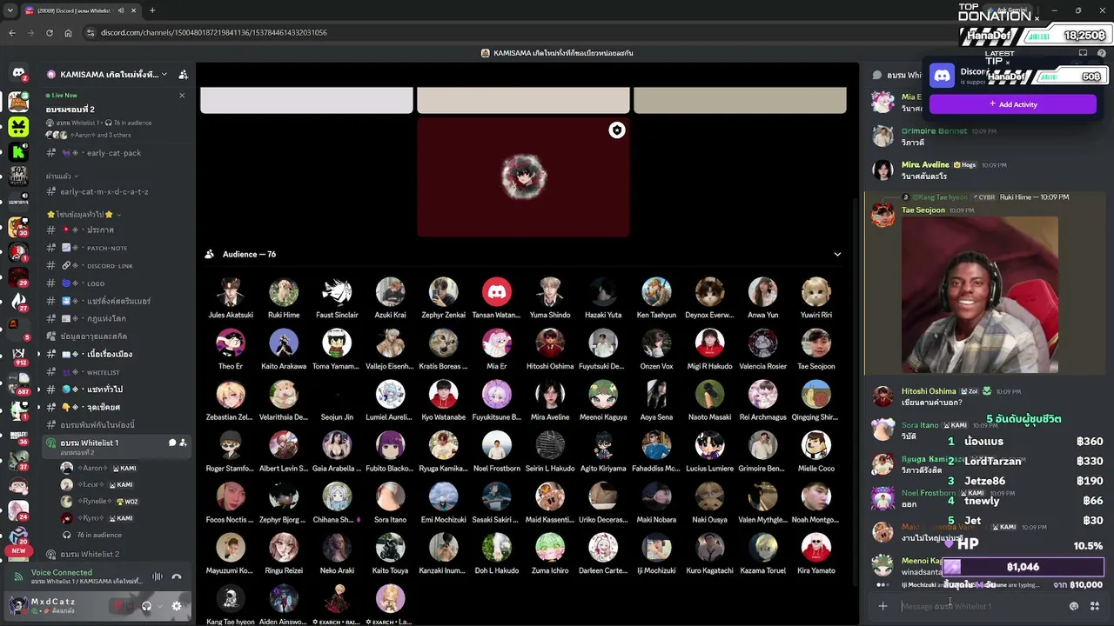The height and width of the screenshot is (626, 1114).
Task: Click Hitoshi Oshima username in chat
Action: (x=929, y=391)
